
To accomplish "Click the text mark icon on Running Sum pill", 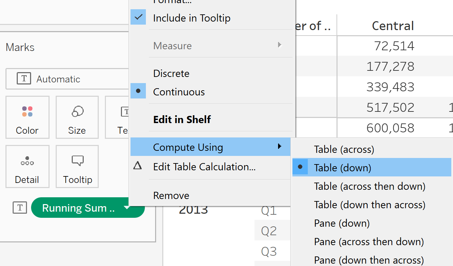I will (19, 208).
